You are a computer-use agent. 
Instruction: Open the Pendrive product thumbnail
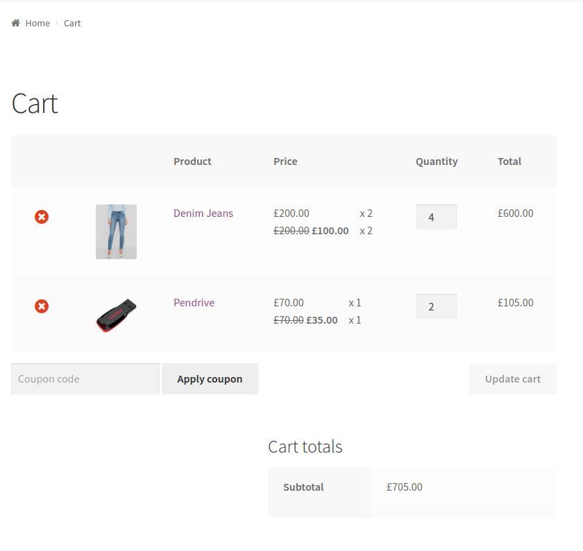pyautogui.click(x=116, y=315)
